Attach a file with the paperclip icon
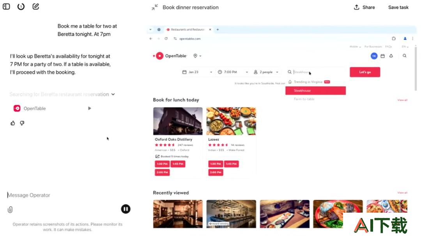Image resolution: width=421 pixels, height=236 pixels. tap(10, 210)
